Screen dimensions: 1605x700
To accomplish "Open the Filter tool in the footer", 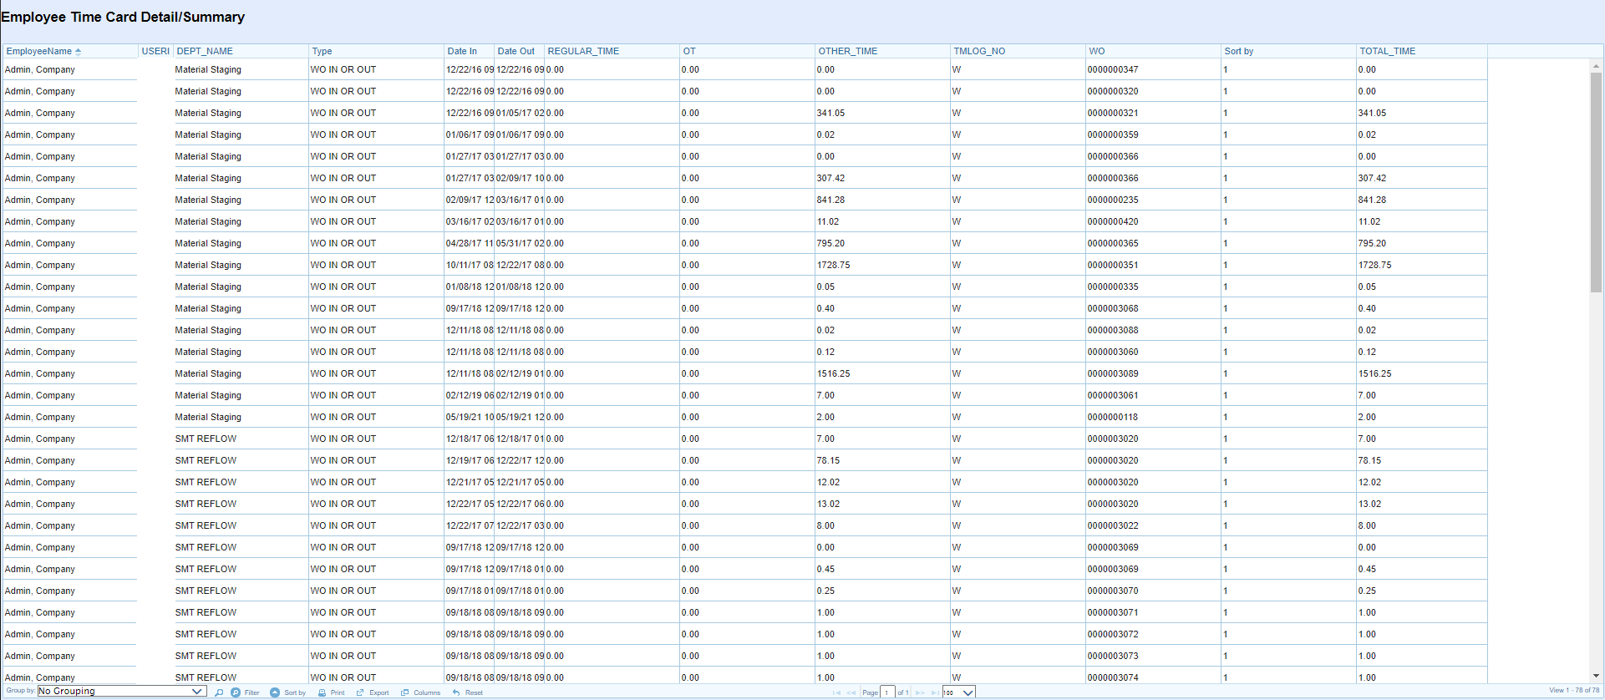I will pyautogui.click(x=246, y=692).
